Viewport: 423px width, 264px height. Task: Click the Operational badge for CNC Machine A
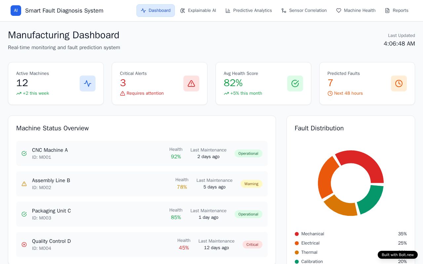click(x=249, y=153)
